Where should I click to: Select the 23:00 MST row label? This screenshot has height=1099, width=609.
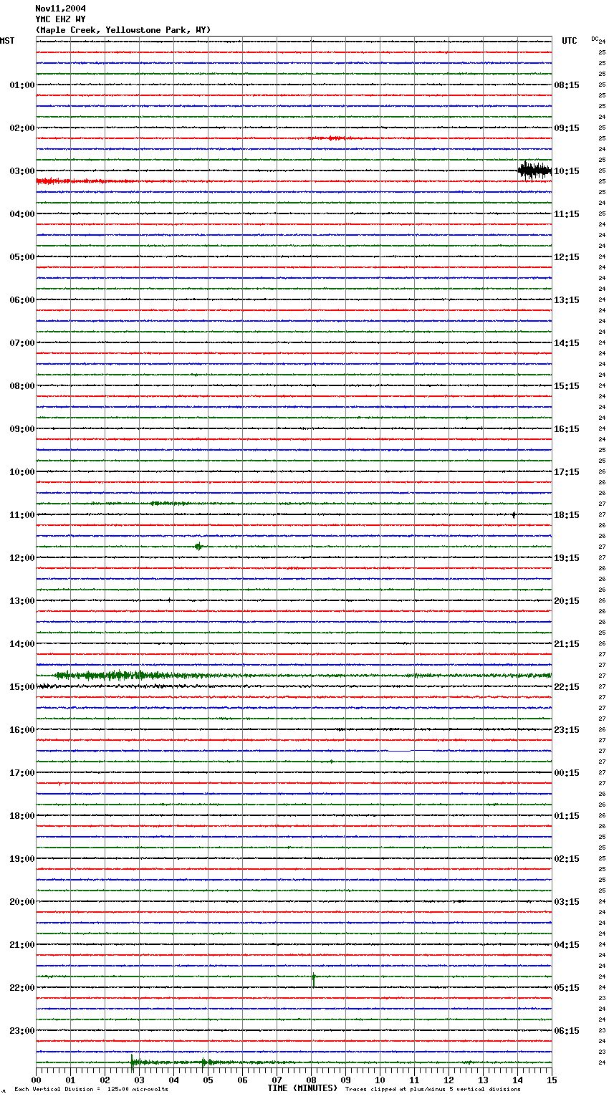(22, 1031)
